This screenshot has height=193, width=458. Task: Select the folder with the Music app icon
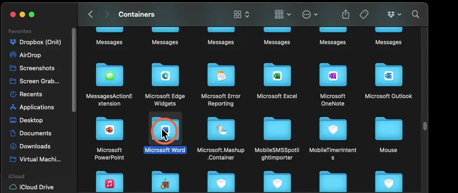tap(109, 181)
